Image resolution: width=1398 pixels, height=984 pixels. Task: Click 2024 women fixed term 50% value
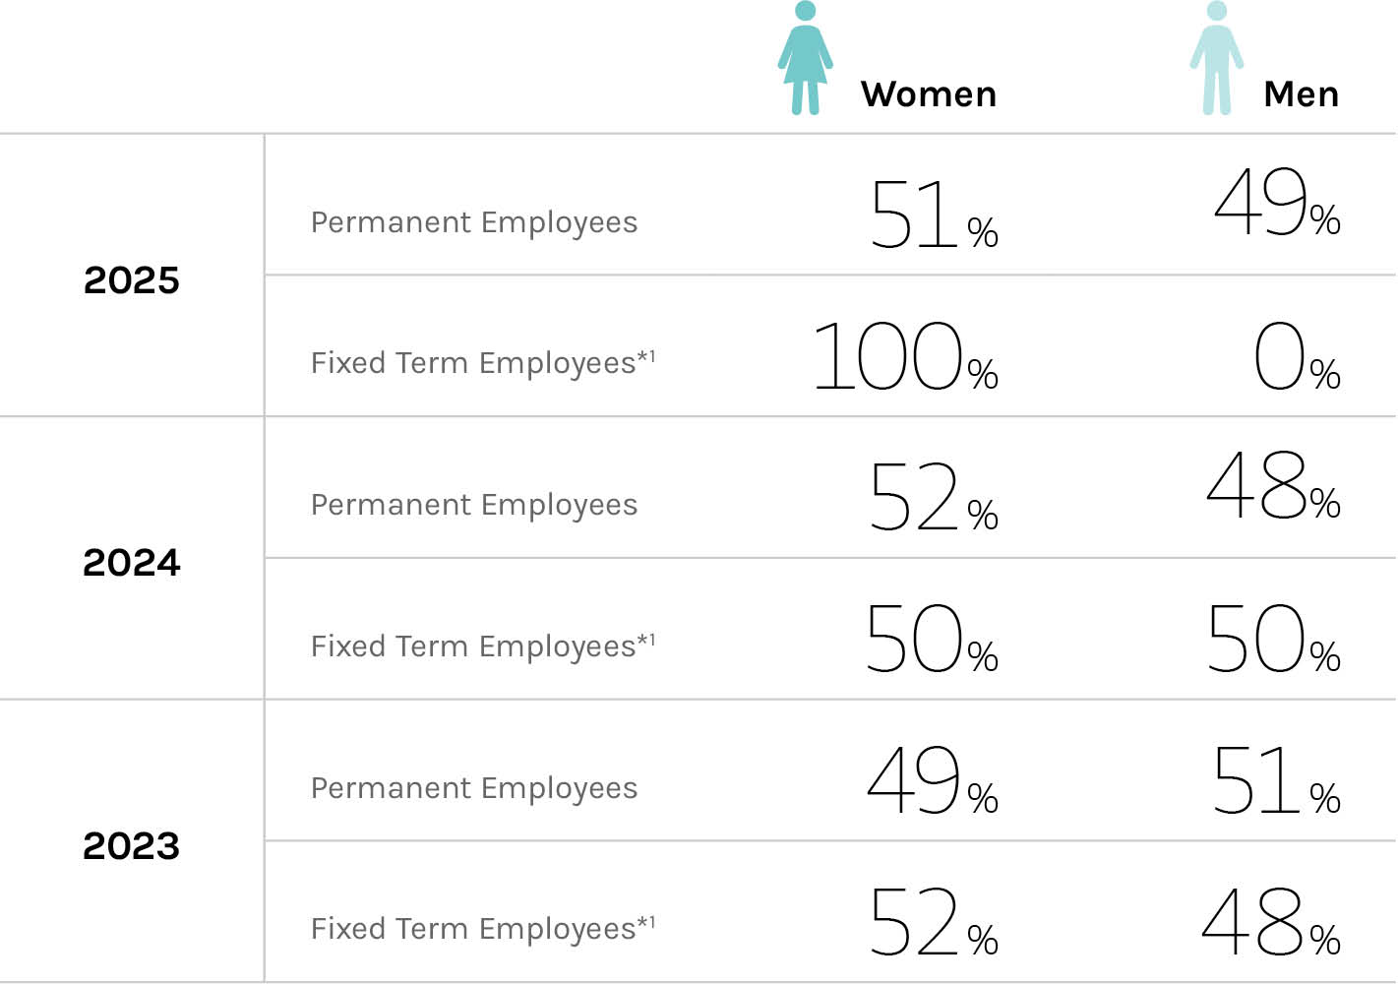tap(931, 640)
